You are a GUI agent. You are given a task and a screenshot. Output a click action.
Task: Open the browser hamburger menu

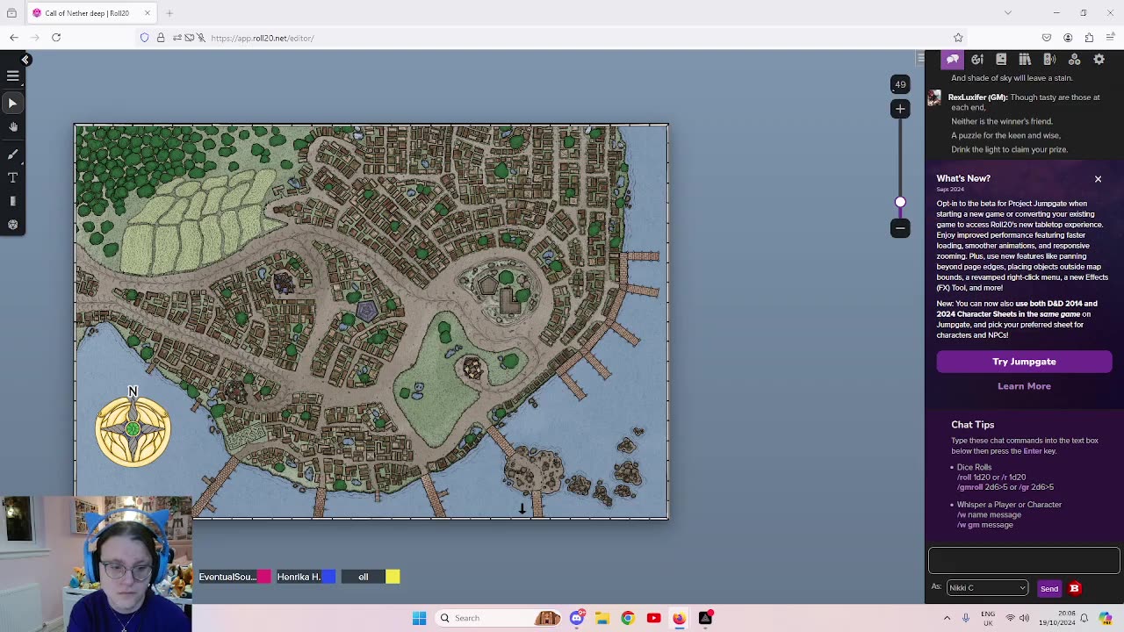1110,38
